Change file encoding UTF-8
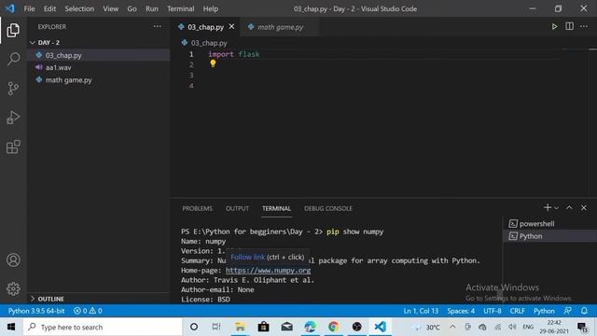Viewport: 597px width, 336px height. (493, 311)
